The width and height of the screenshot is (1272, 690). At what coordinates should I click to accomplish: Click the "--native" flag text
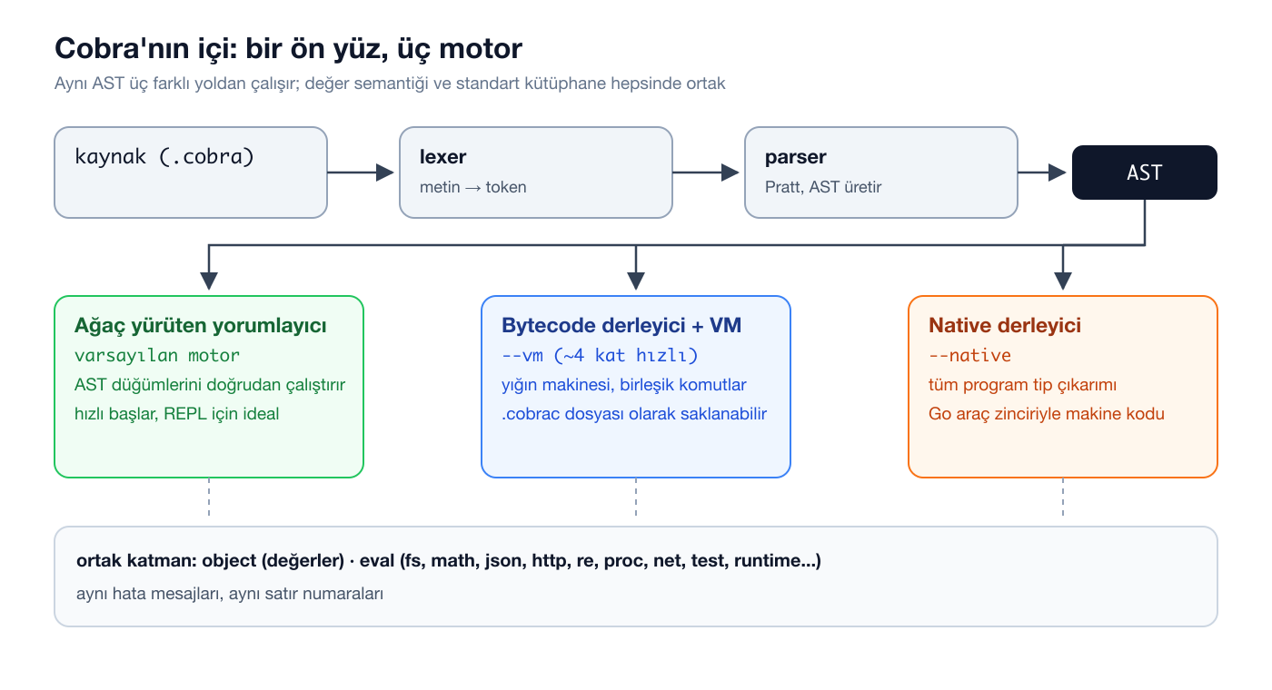[x=969, y=355]
